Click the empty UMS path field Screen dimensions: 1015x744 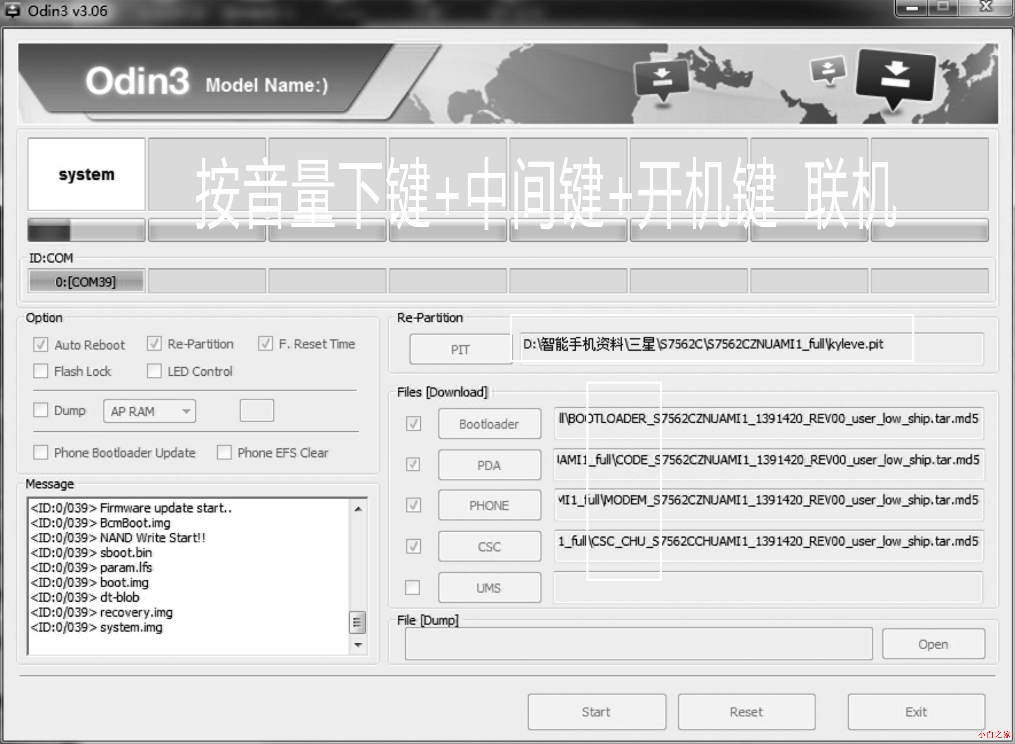[768, 587]
